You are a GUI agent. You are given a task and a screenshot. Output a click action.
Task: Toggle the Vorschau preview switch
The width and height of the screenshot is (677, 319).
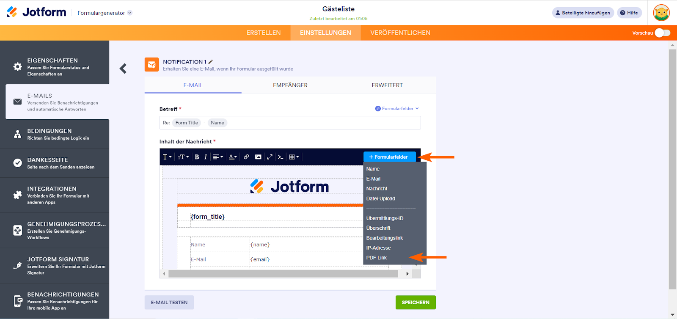click(663, 33)
